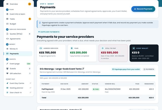162x110 pixels.
Task: Click the Seating planner grid icon
Action: point(7,88)
